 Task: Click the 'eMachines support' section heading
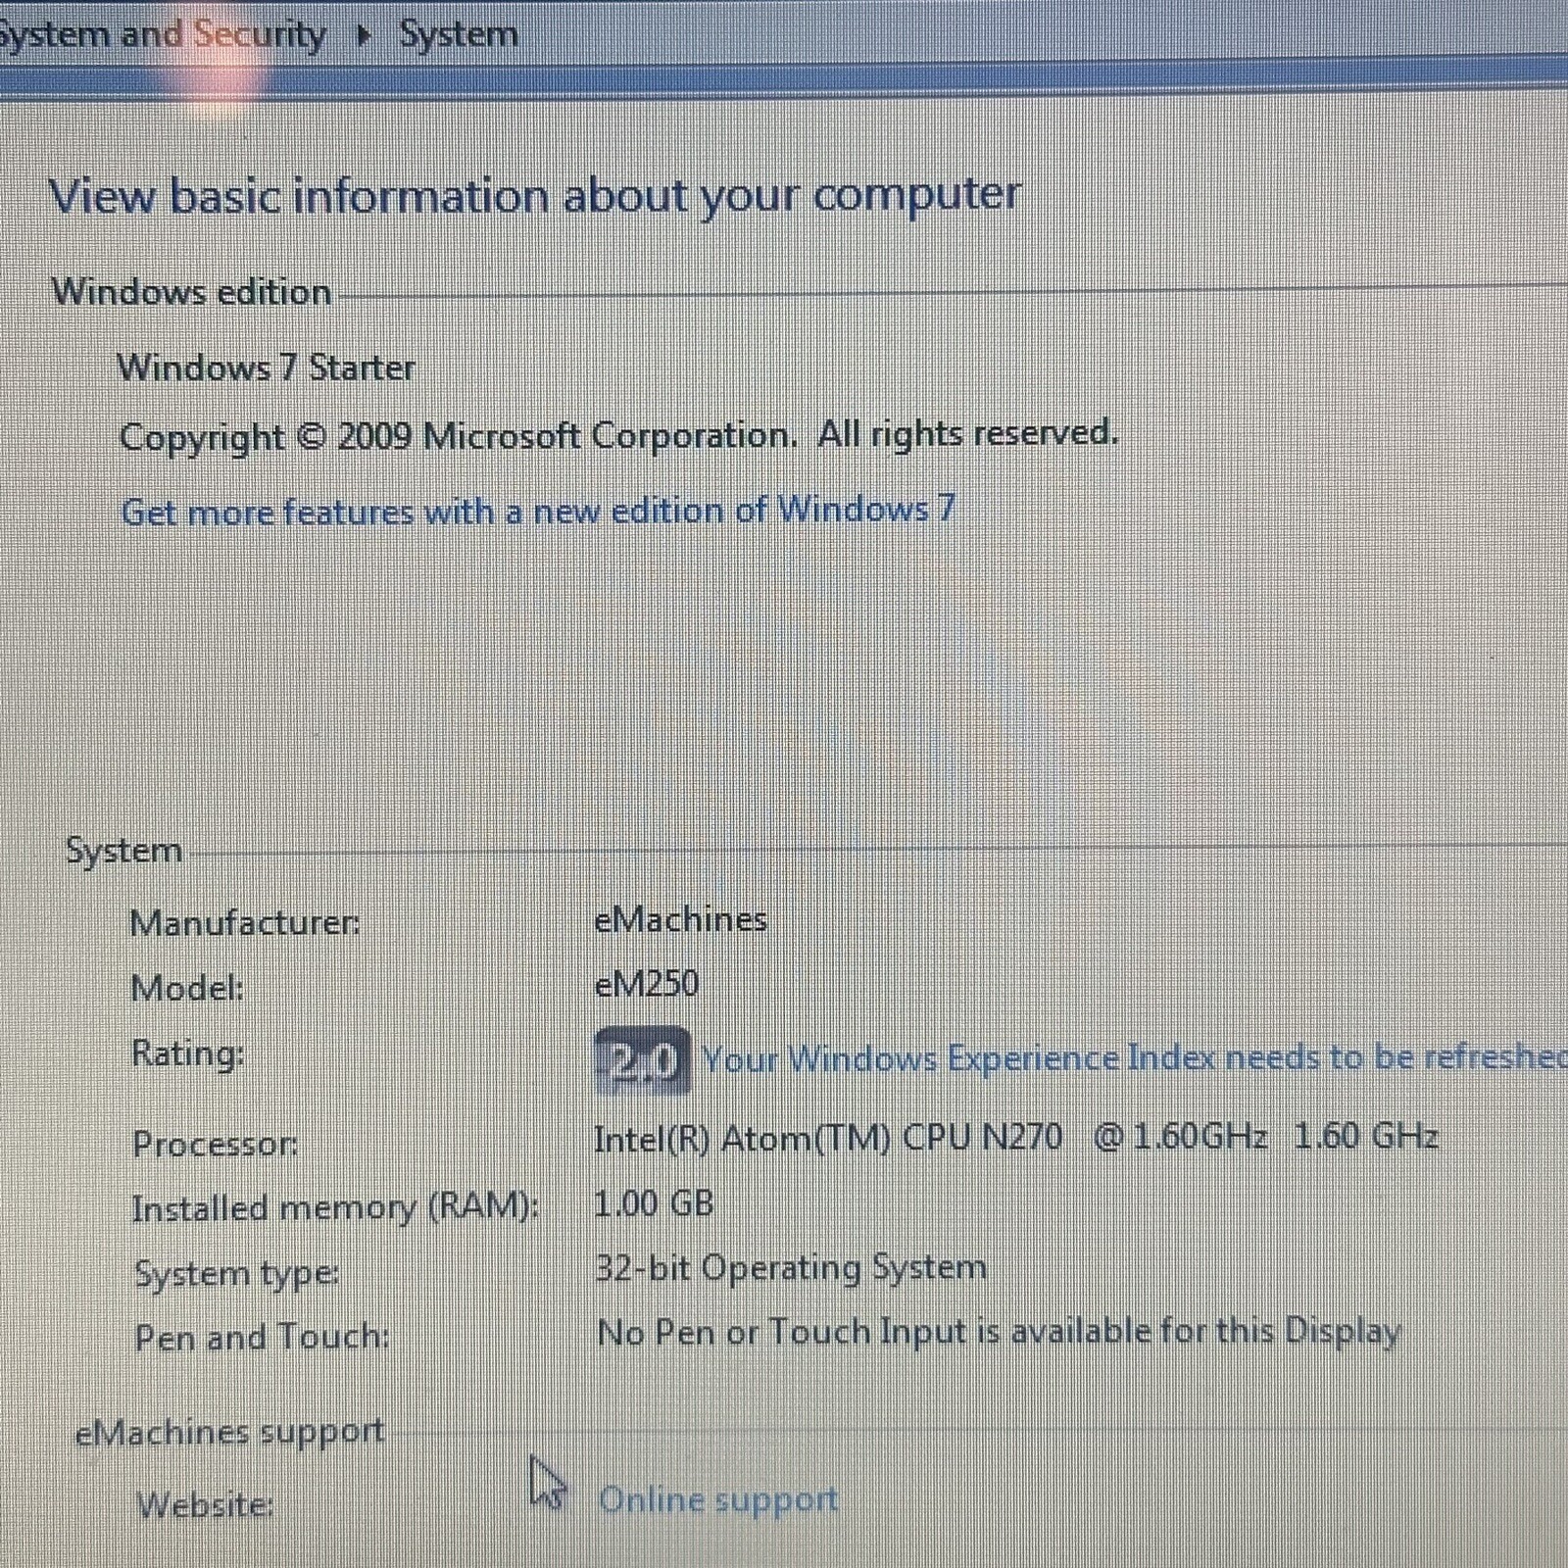(x=230, y=1432)
